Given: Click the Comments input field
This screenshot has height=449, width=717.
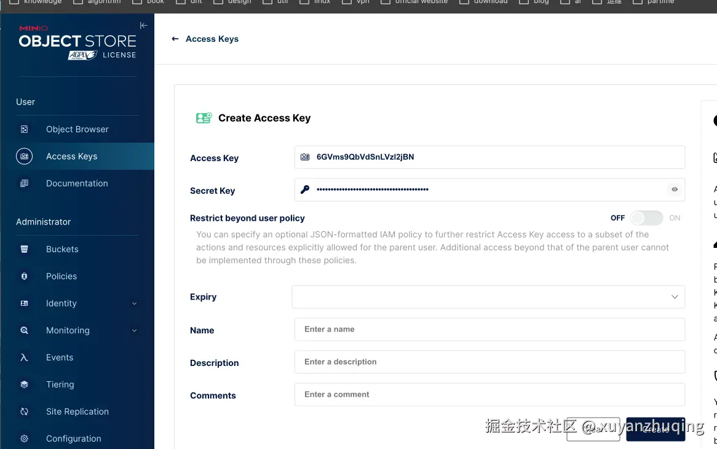Looking at the screenshot, I should 489,395.
